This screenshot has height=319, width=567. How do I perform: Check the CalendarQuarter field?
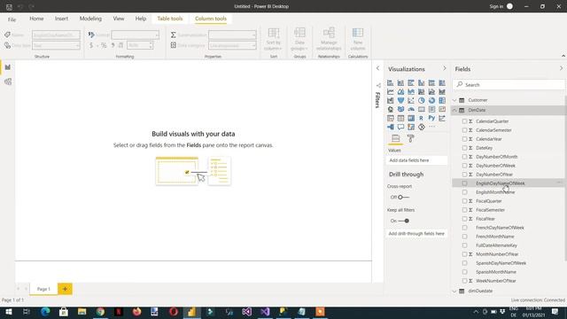coord(464,121)
